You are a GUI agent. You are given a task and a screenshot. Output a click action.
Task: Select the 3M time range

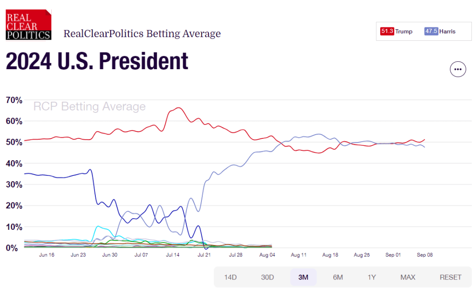303,277
